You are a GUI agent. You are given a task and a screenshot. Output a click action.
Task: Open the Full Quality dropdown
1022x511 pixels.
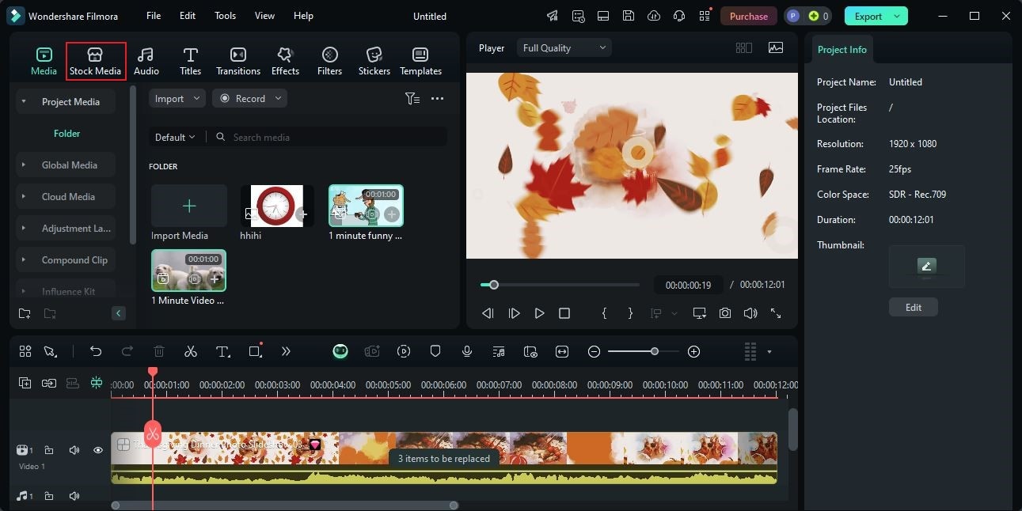[x=564, y=48]
